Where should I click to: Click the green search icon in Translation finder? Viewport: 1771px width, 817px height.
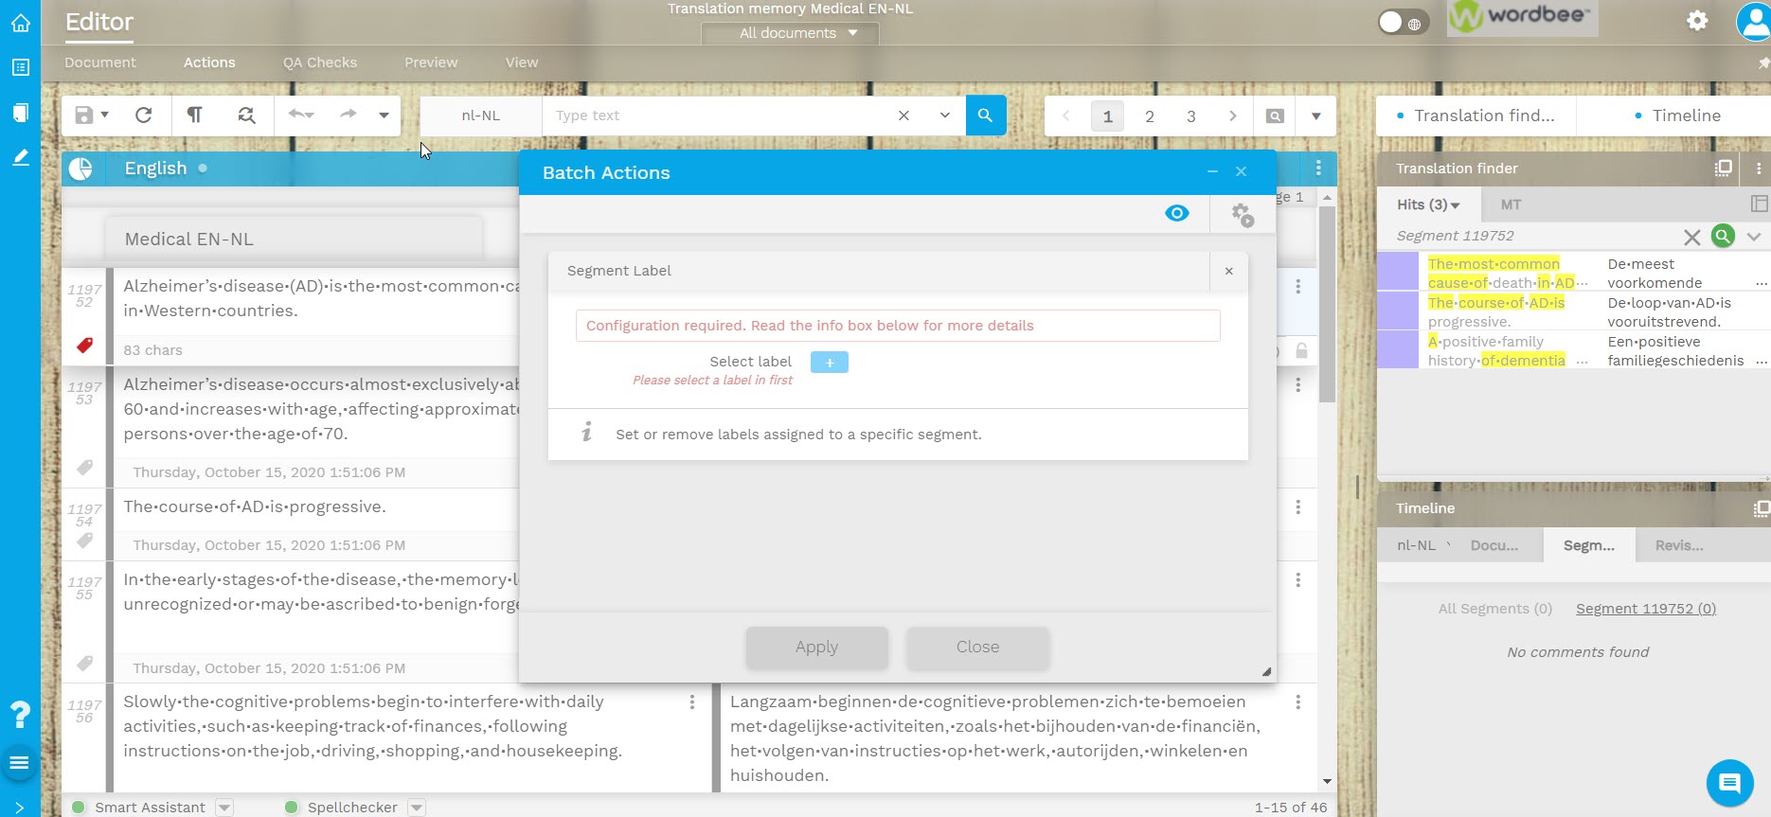tap(1723, 236)
